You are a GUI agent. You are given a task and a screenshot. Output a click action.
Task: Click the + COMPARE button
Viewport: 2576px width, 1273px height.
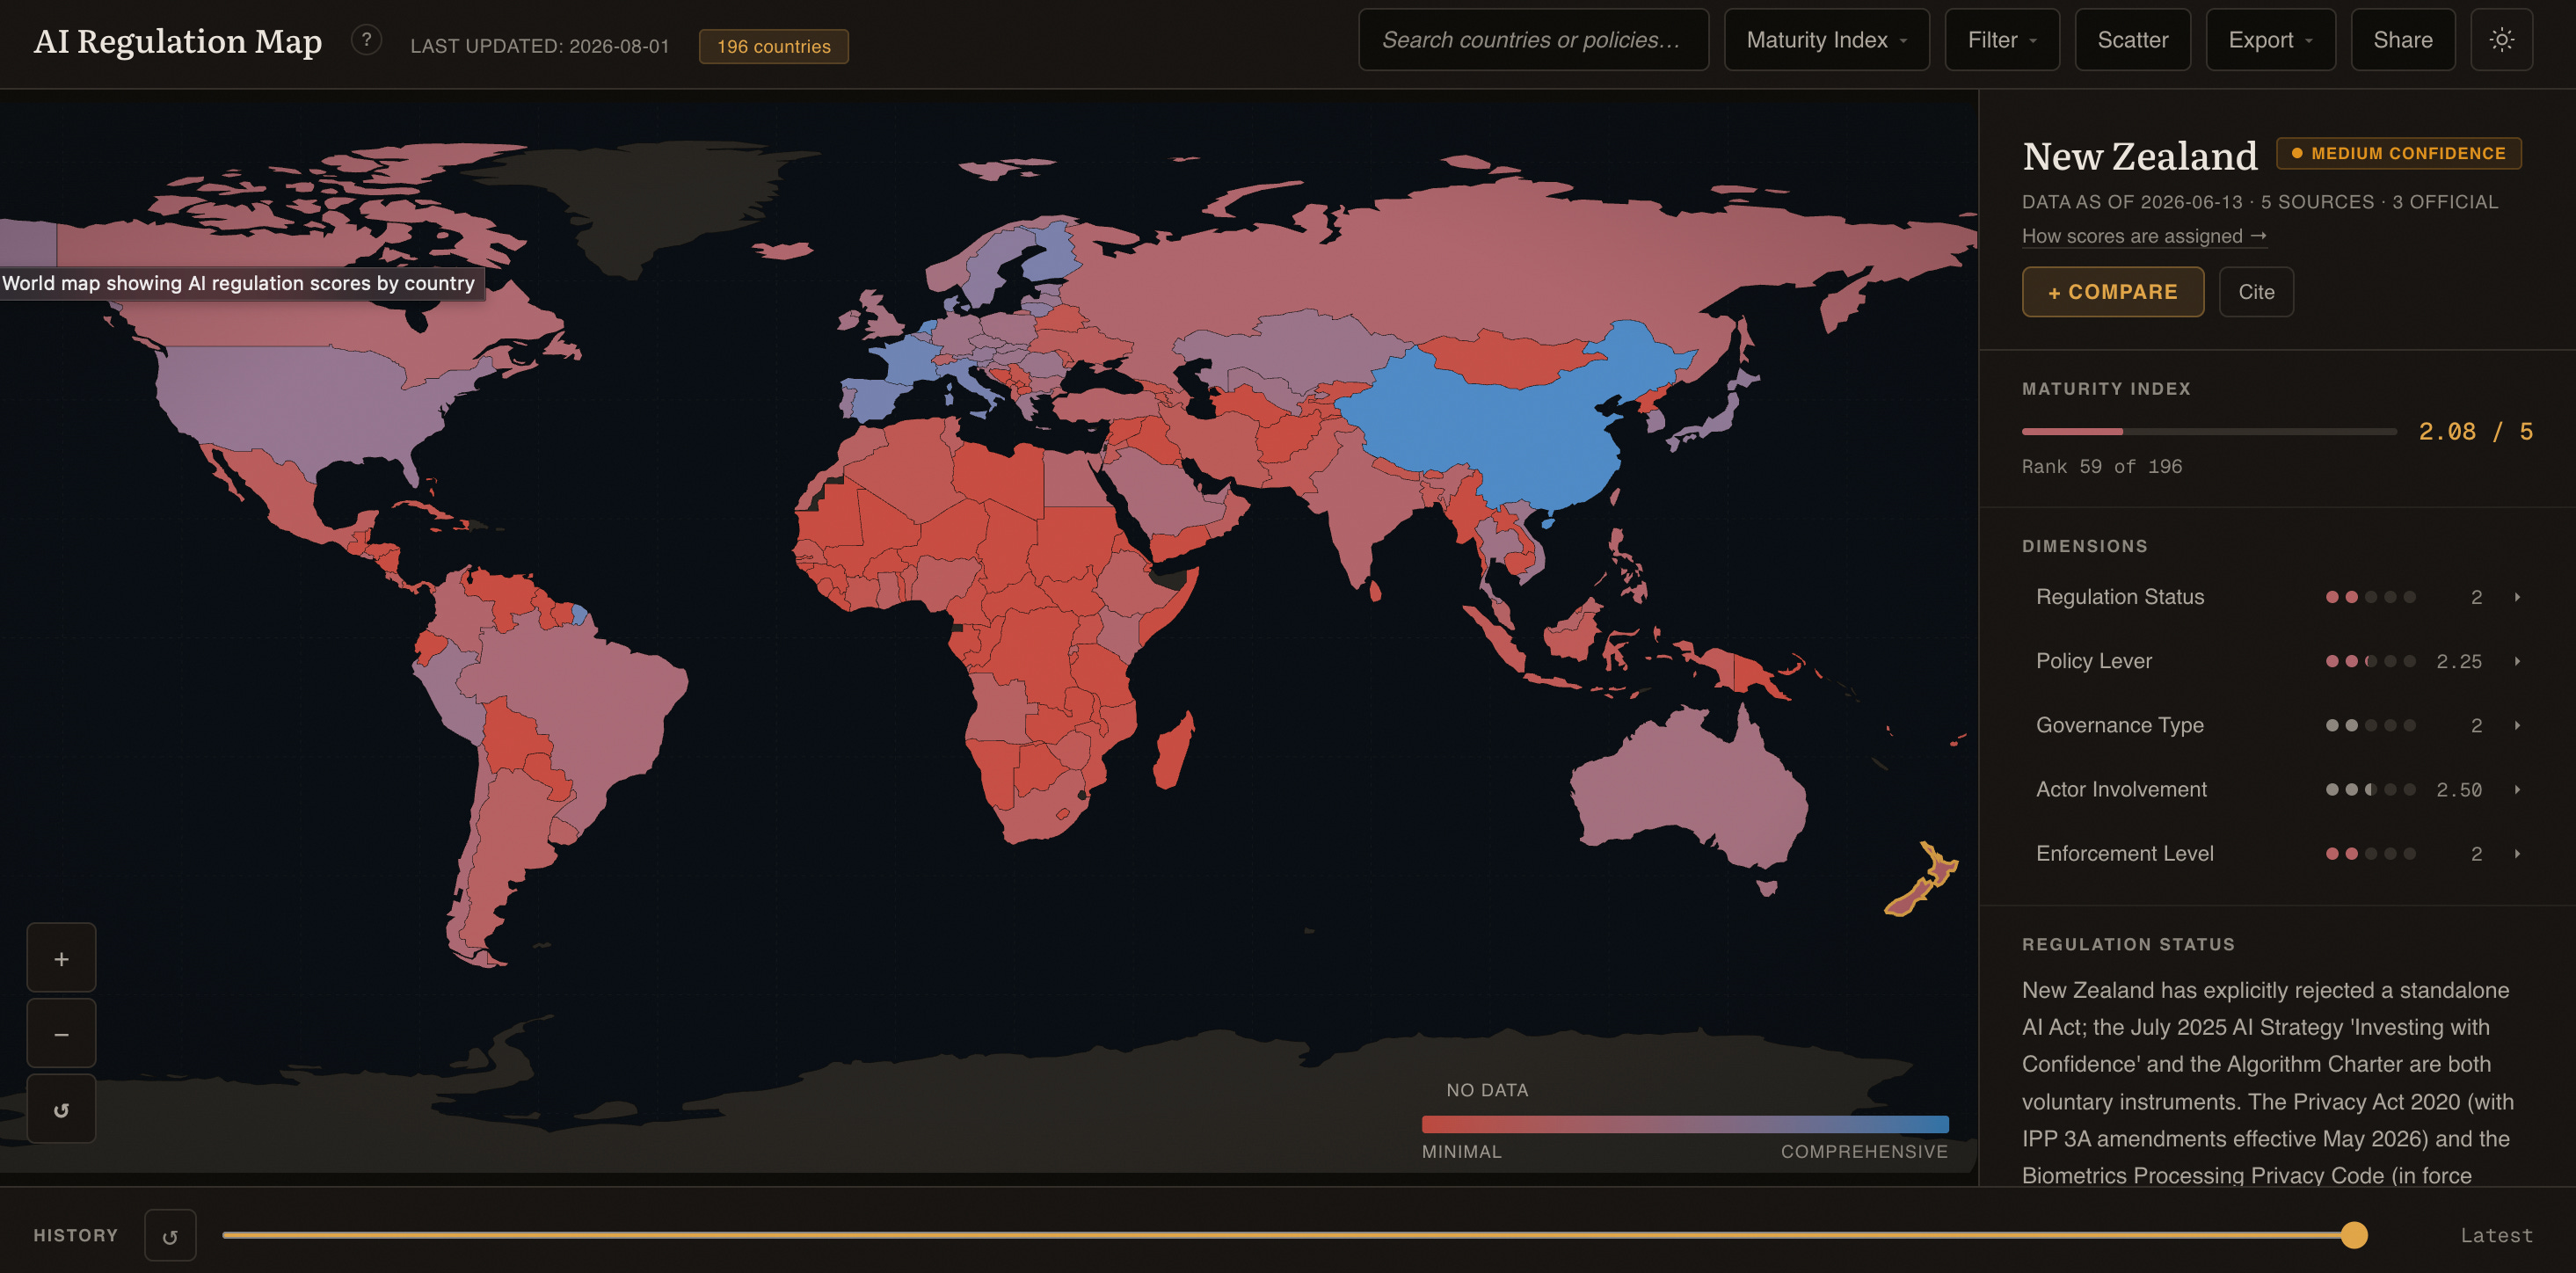[2112, 292]
